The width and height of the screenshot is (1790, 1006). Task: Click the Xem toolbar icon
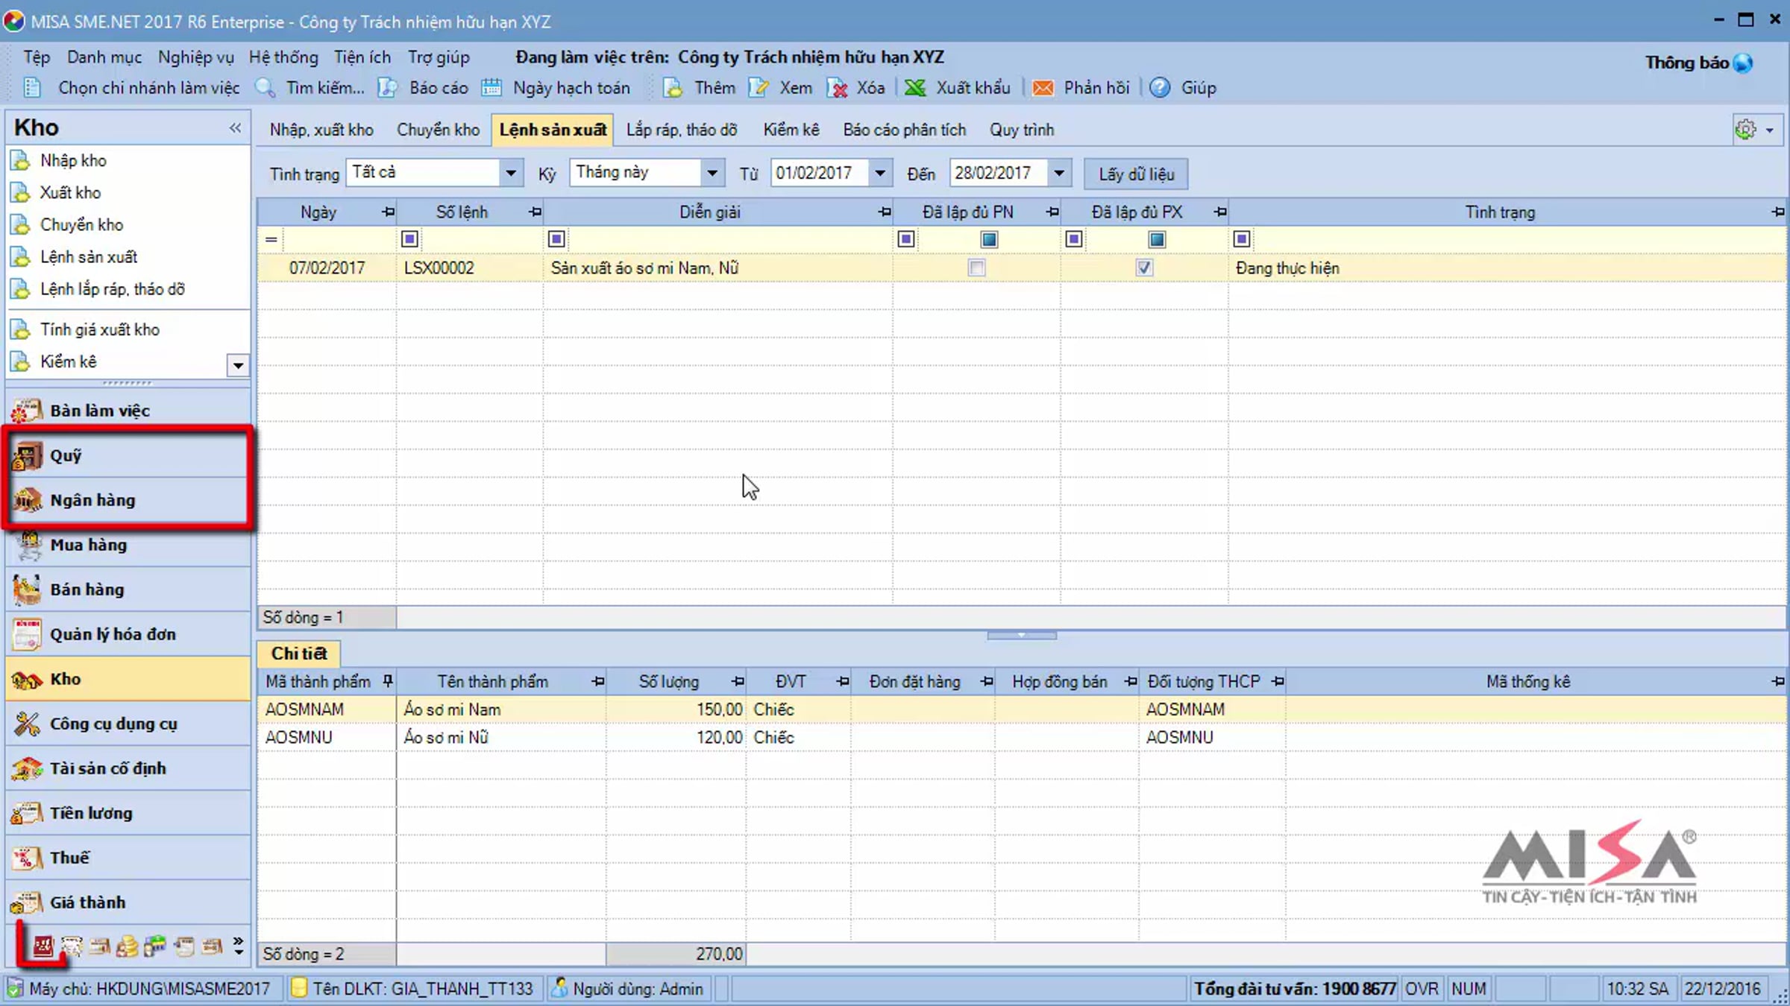coord(759,88)
